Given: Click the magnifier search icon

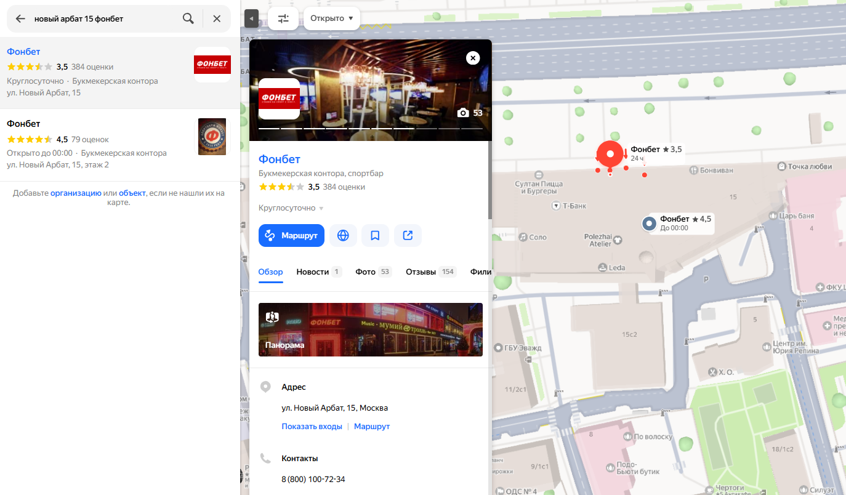Looking at the screenshot, I should [x=188, y=18].
